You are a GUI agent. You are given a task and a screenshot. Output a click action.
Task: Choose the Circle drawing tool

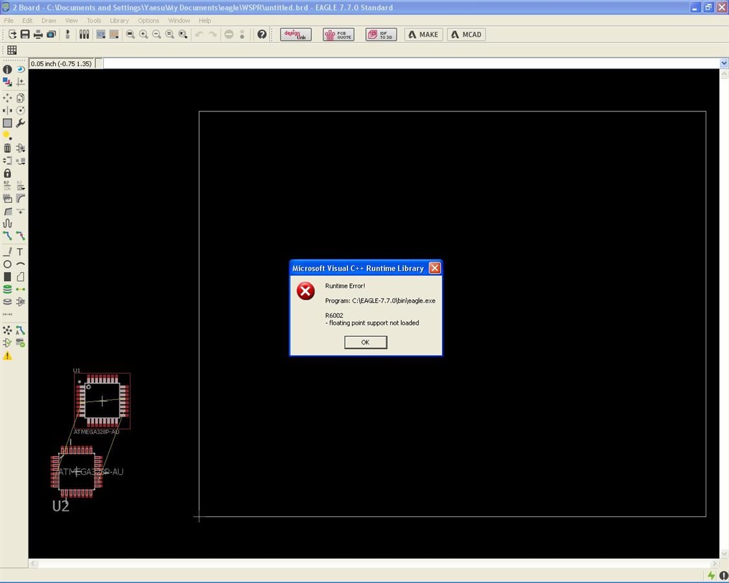pos(7,264)
